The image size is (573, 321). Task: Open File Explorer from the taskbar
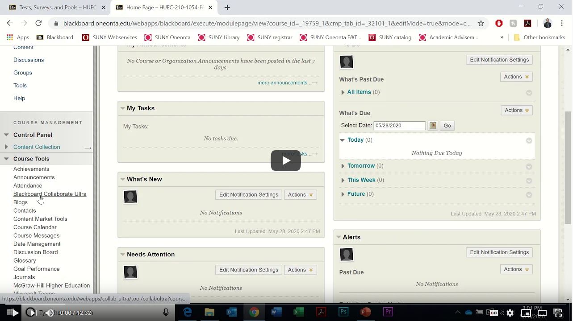click(209, 312)
